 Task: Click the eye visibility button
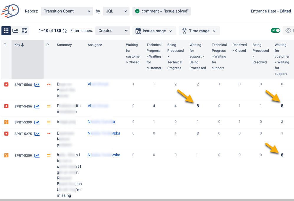coord(288,31)
